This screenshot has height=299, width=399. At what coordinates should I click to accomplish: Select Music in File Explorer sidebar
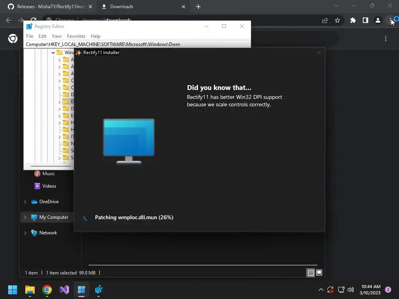point(48,174)
